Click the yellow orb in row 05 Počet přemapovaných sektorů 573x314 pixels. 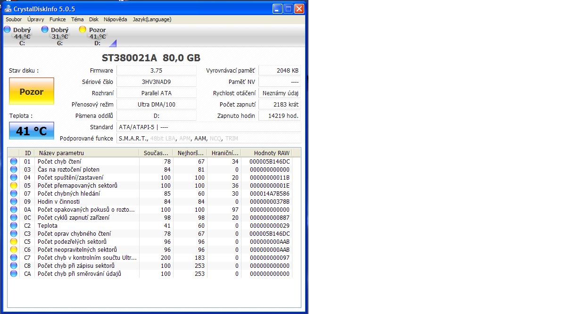(14, 185)
